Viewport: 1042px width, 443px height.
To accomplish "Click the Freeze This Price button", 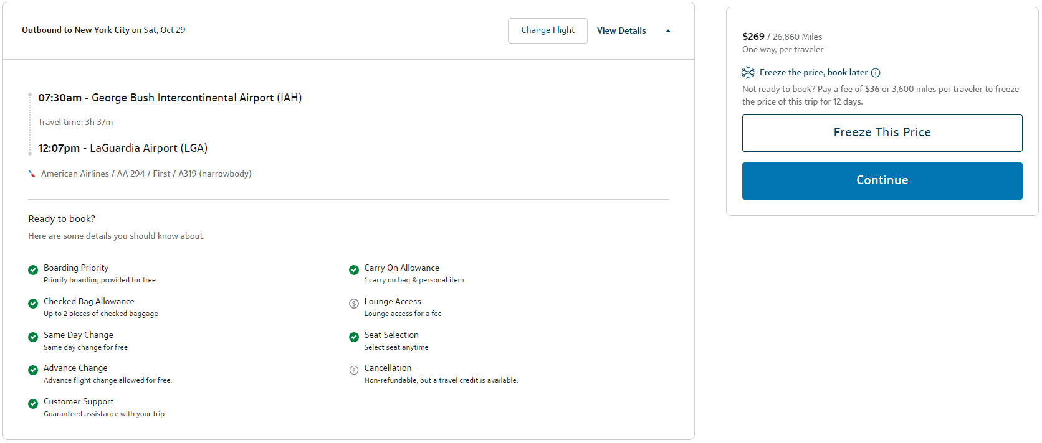I will tap(882, 133).
